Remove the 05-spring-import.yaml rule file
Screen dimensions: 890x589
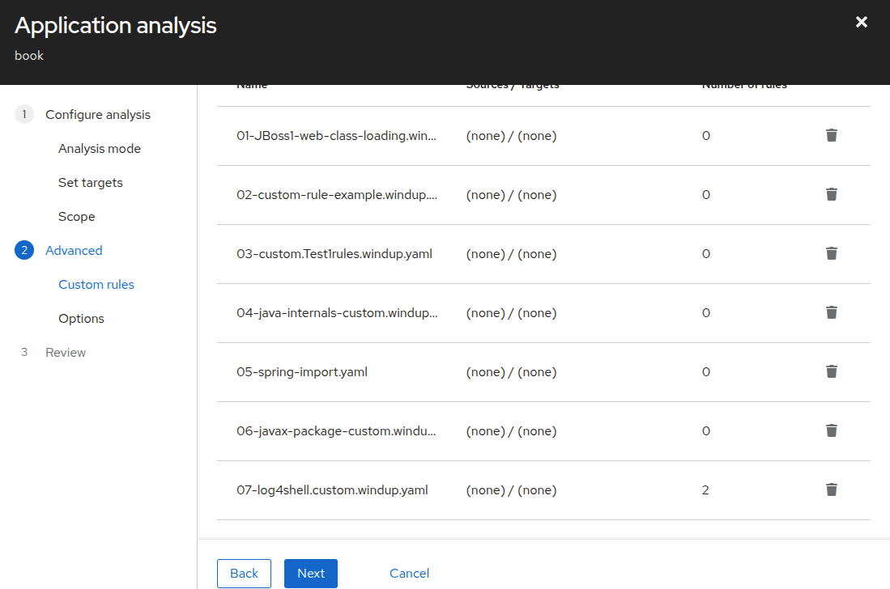click(x=831, y=371)
